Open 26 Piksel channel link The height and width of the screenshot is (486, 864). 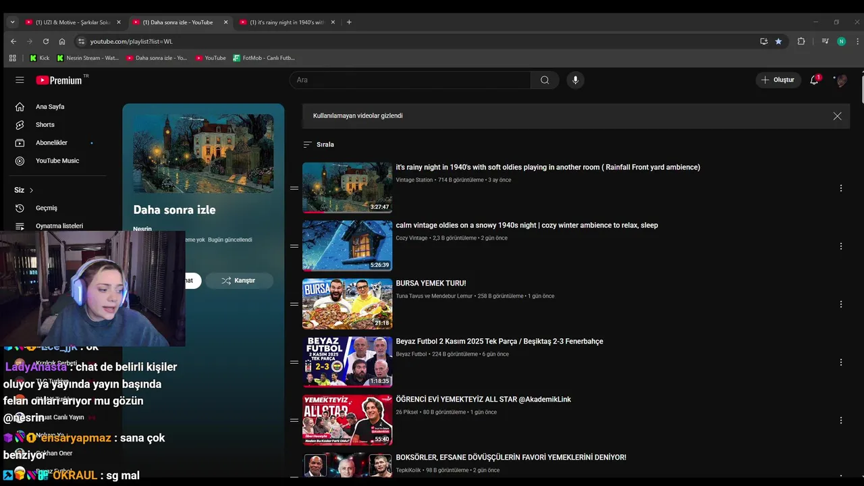pyautogui.click(x=406, y=412)
